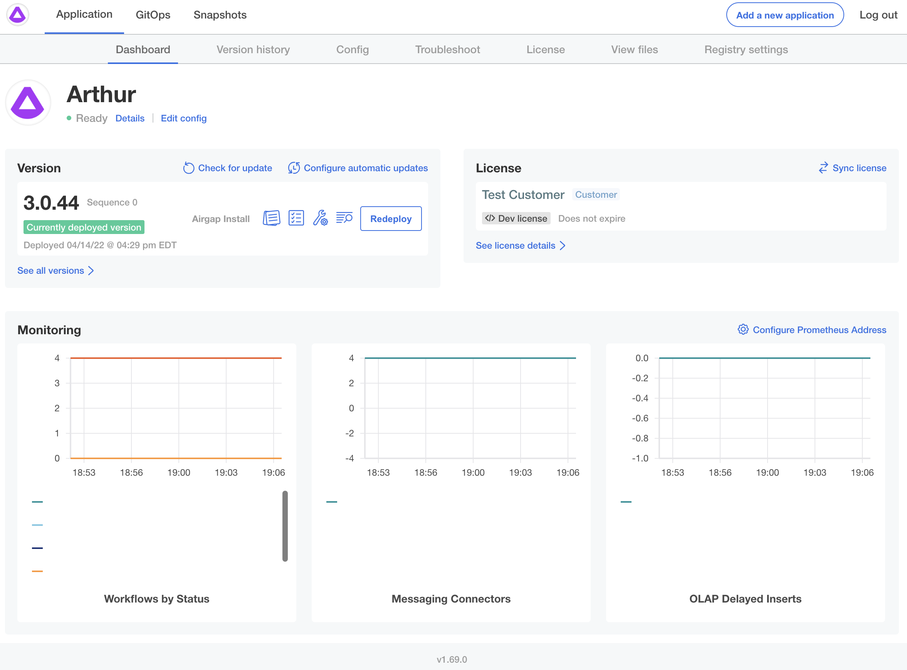The height and width of the screenshot is (670, 907).
Task: Expand See all versions chevron
Action: tap(91, 271)
